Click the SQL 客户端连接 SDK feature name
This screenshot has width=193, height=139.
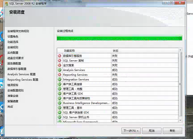click(x=76, y=113)
